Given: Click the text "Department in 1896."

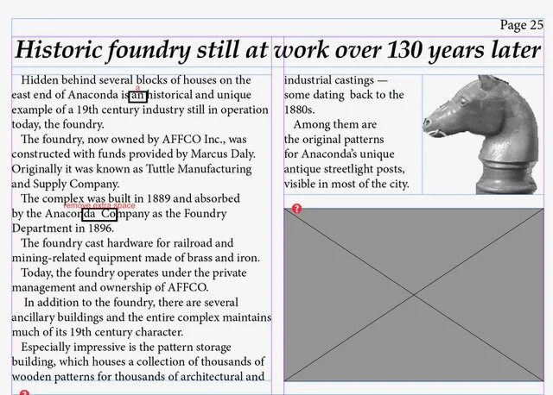Looking at the screenshot, I should (63, 229).
